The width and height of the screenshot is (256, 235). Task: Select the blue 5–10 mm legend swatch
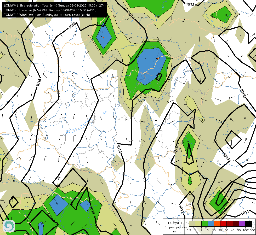pyautogui.click(x=211, y=224)
